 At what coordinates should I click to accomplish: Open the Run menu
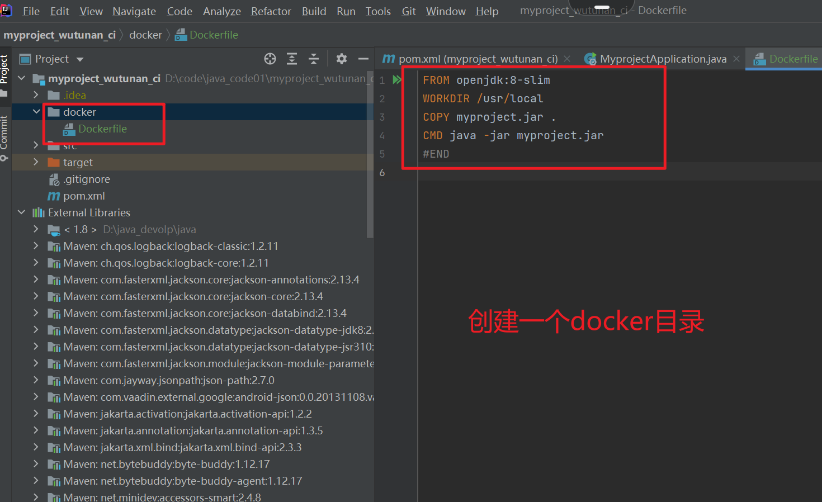(x=346, y=11)
